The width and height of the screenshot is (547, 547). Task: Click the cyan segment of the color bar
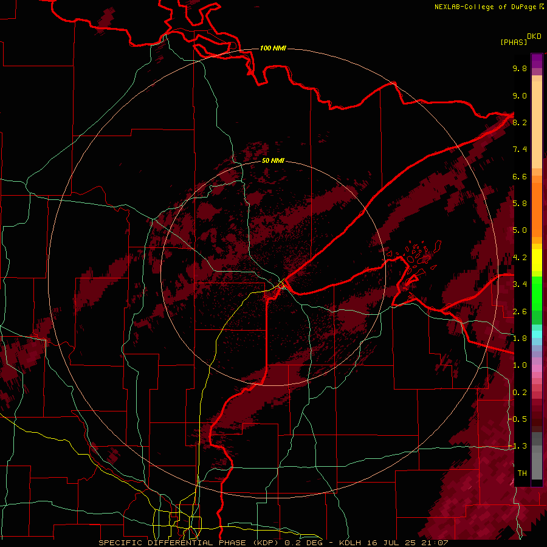pyautogui.click(x=537, y=334)
